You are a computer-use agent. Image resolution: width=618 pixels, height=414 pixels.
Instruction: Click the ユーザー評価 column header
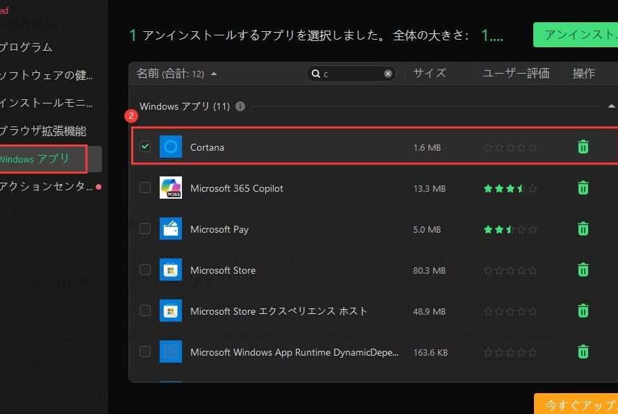[516, 74]
